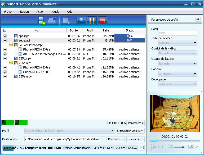Click the film icon of 725a.mp4
This screenshot has width=204, height=155.
click(16, 76)
